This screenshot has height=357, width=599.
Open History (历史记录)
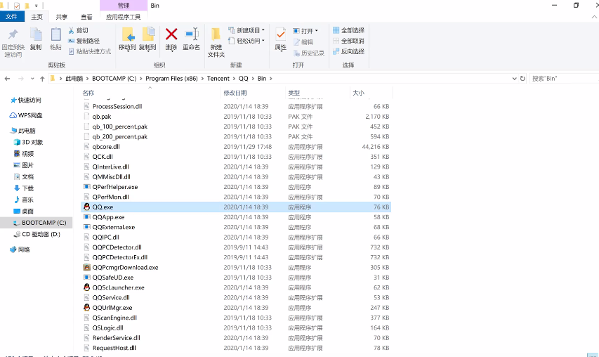tap(309, 53)
